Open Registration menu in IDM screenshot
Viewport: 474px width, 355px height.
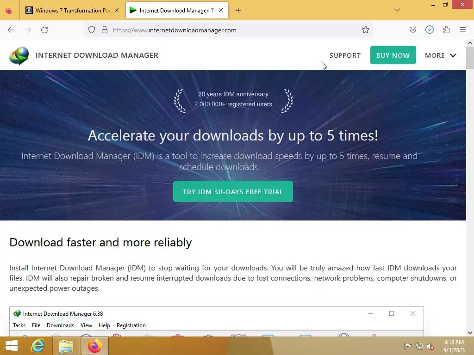click(x=131, y=325)
